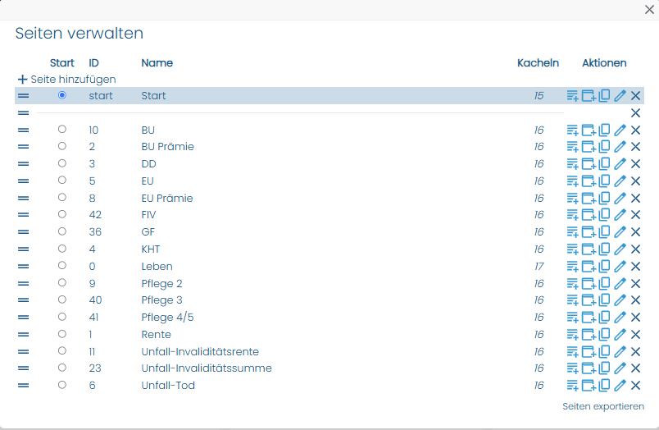Select the start radio button for EU Prämie
The image size is (659, 430).
click(62, 197)
